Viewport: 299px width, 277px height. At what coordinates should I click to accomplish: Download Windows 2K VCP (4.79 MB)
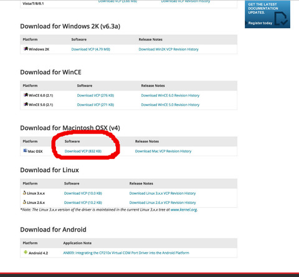tap(91, 49)
